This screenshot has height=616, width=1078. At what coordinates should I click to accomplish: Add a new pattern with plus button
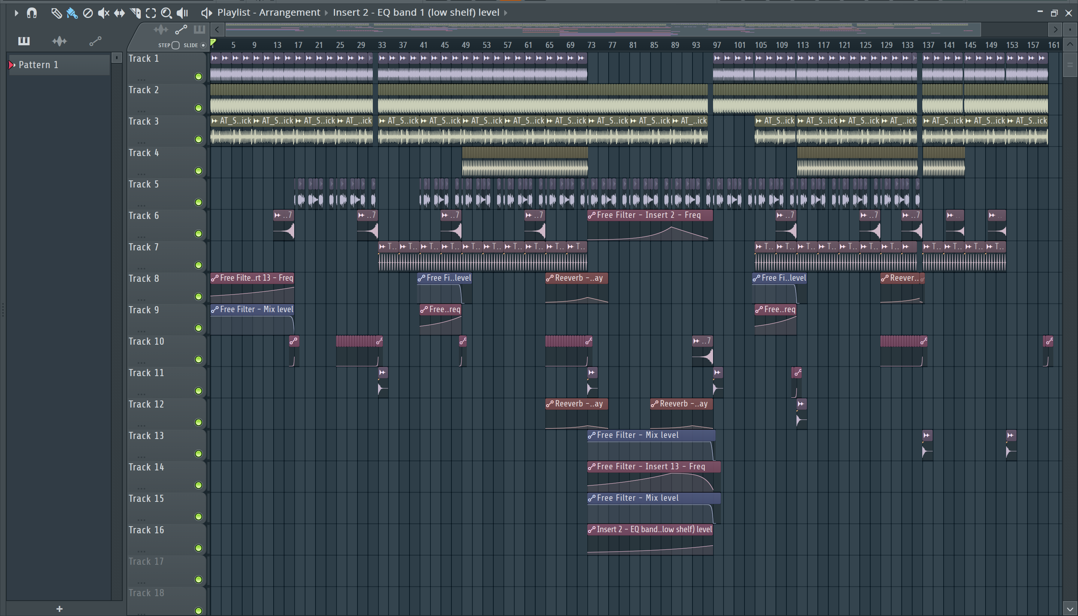(59, 609)
